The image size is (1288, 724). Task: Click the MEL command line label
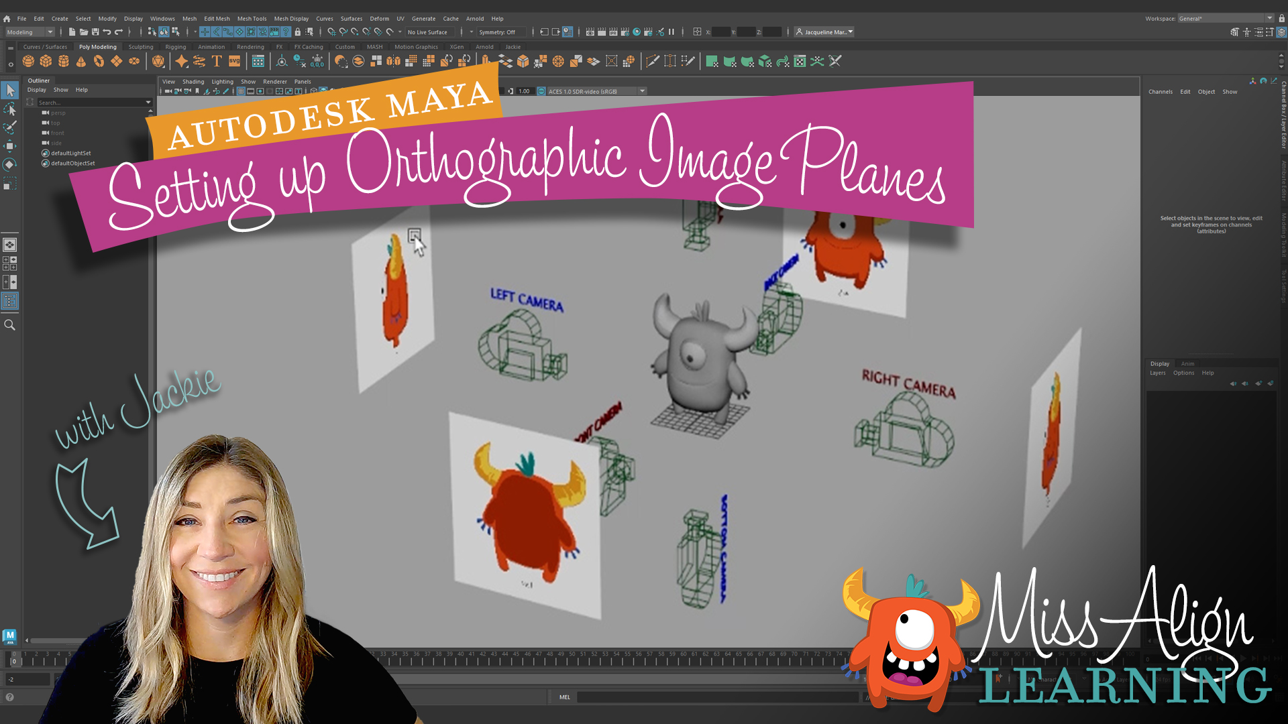[x=565, y=697]
